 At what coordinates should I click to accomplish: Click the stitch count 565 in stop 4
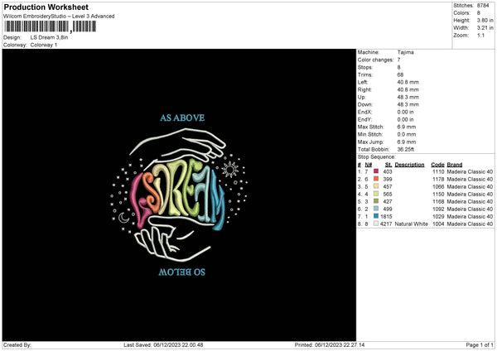[388, 194]
